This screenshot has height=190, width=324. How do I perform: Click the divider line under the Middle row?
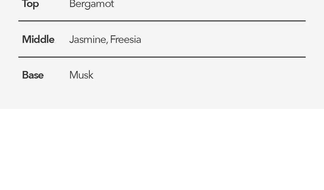pyautogui.click(x=162, y=57)
